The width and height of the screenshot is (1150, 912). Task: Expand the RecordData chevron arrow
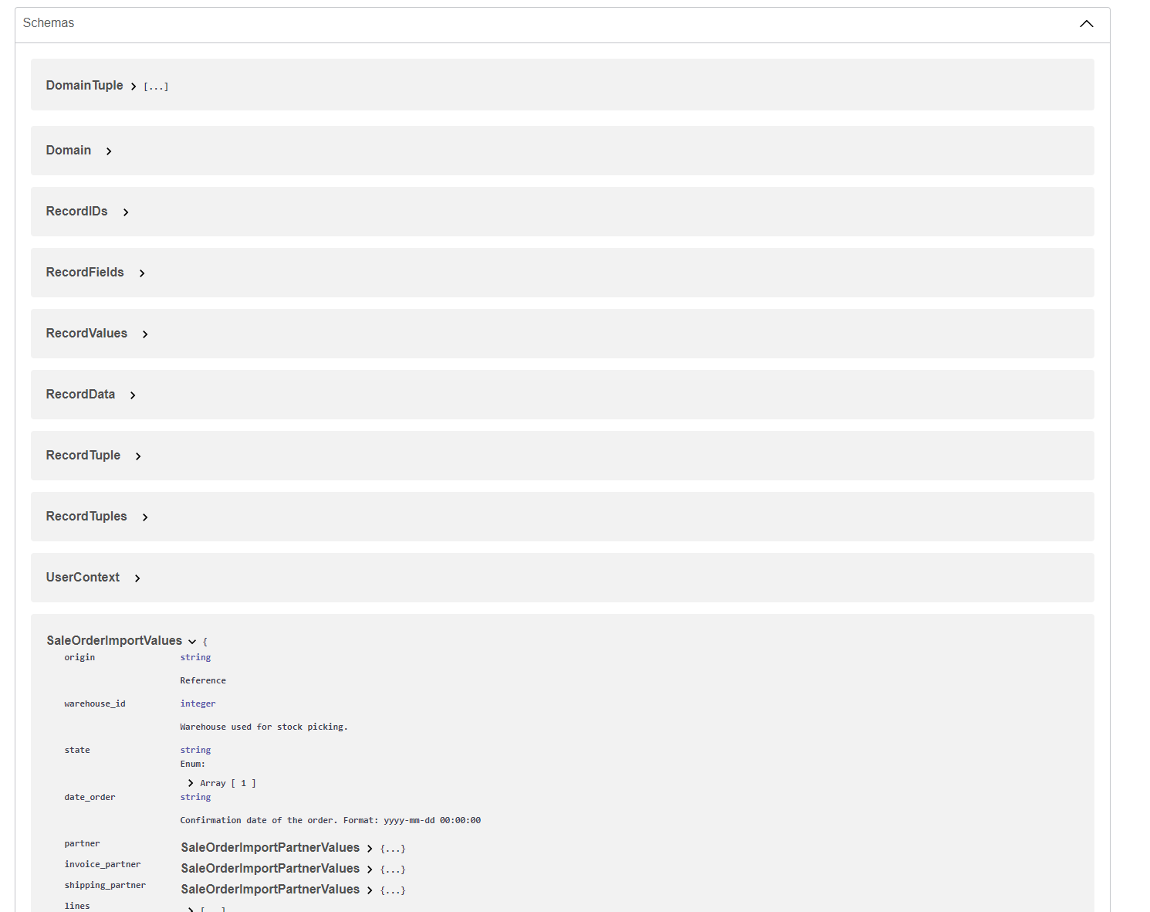point(133,395)
